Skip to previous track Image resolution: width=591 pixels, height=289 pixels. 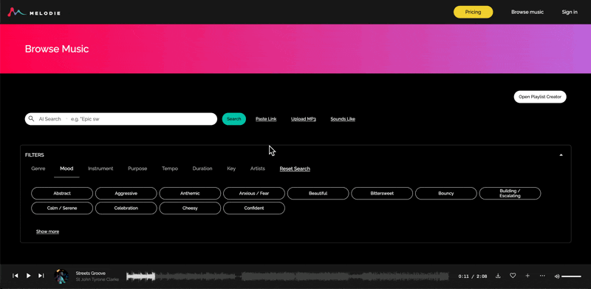pyautogui.click(x=16, y=276)
